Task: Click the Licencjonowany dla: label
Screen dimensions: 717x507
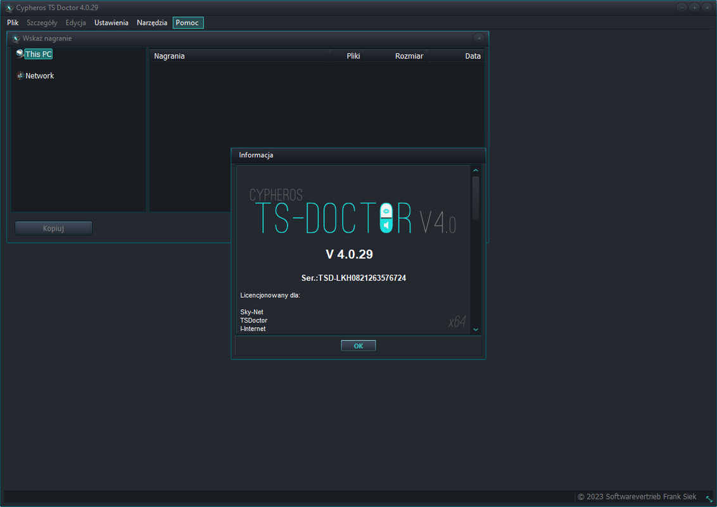Action: point(270,295)
